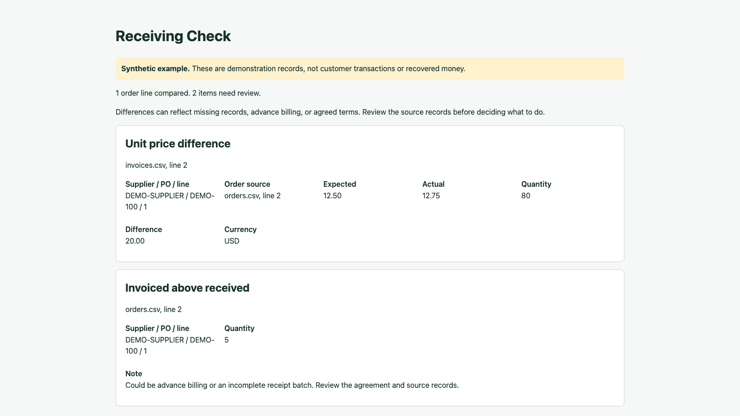Screen dimensions: 740x416
Task: Click 'orders.csv, line 2' below Invoiced above received
Action: (154, 309)
